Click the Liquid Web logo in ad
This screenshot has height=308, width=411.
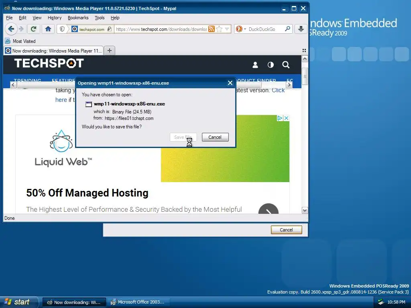(x=63, y=148)
